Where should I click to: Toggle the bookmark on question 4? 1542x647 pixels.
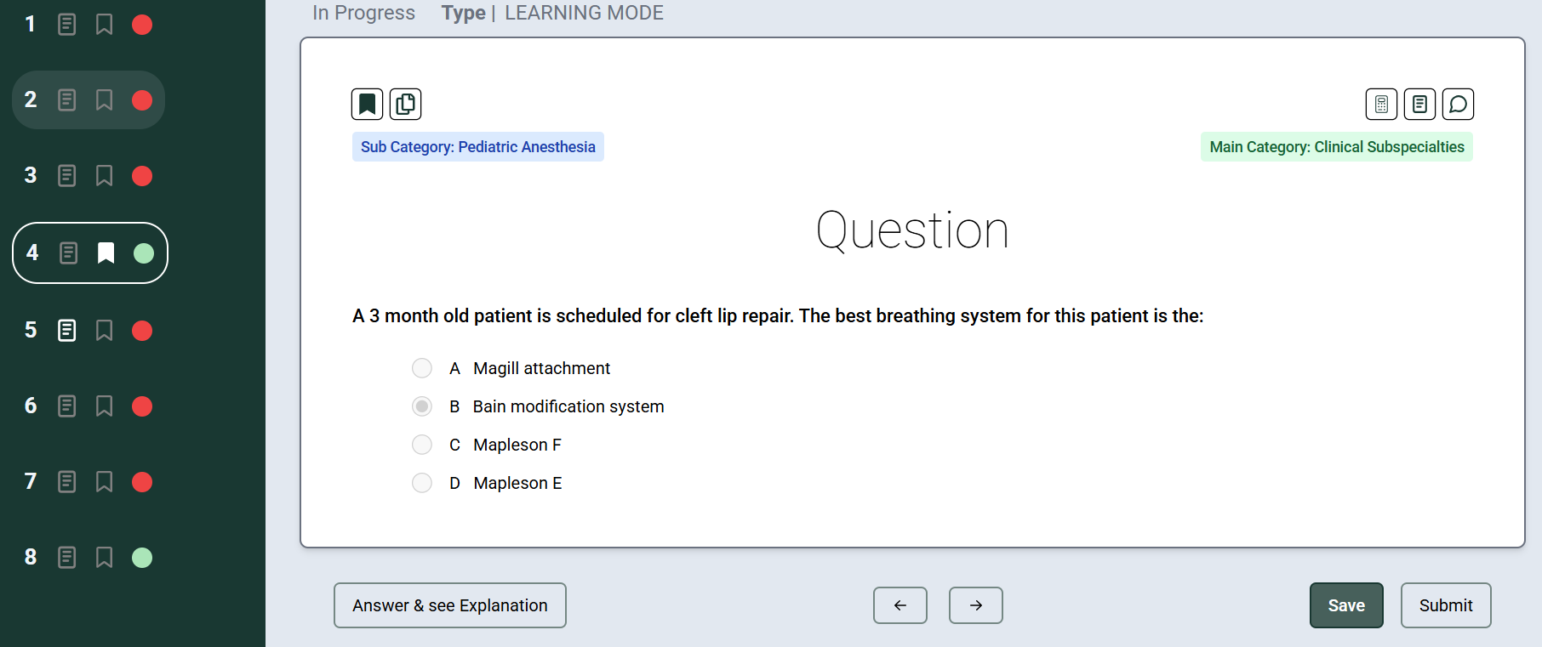[106, 253]
